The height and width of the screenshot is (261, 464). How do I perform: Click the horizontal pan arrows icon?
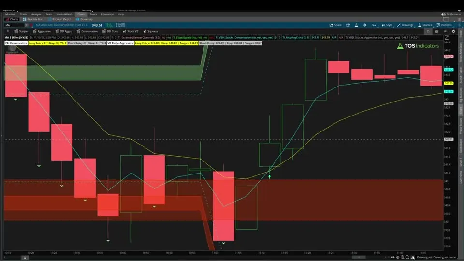pyautogui.click(x=393, y=257)
